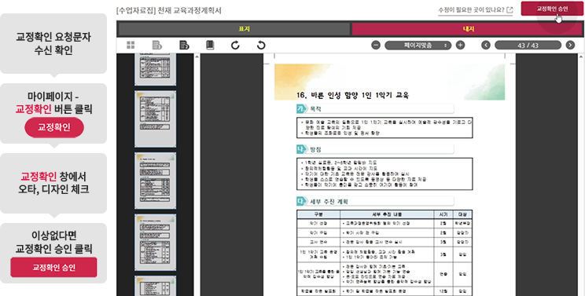This screenshot has width=585, height=296.
Task: Click the 가 목적 section heading
Action: pyautogui.click(x=375, y=108)
